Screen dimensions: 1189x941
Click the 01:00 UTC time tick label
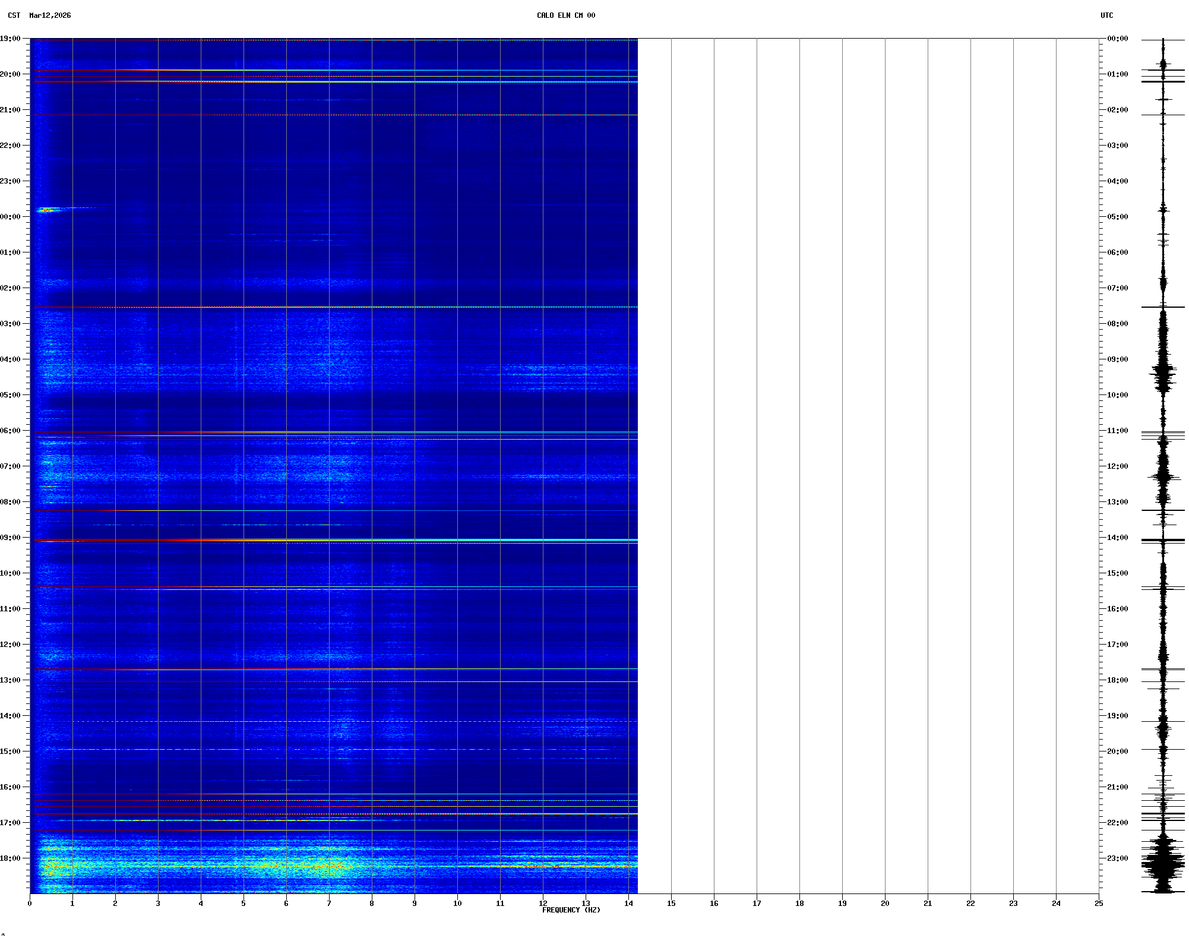pyautogui.click(x=1117, y=74)
